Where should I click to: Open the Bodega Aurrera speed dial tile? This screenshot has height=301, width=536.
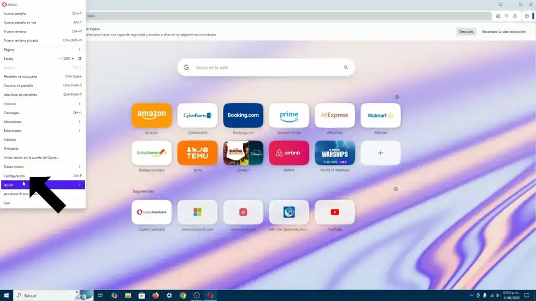151,153
